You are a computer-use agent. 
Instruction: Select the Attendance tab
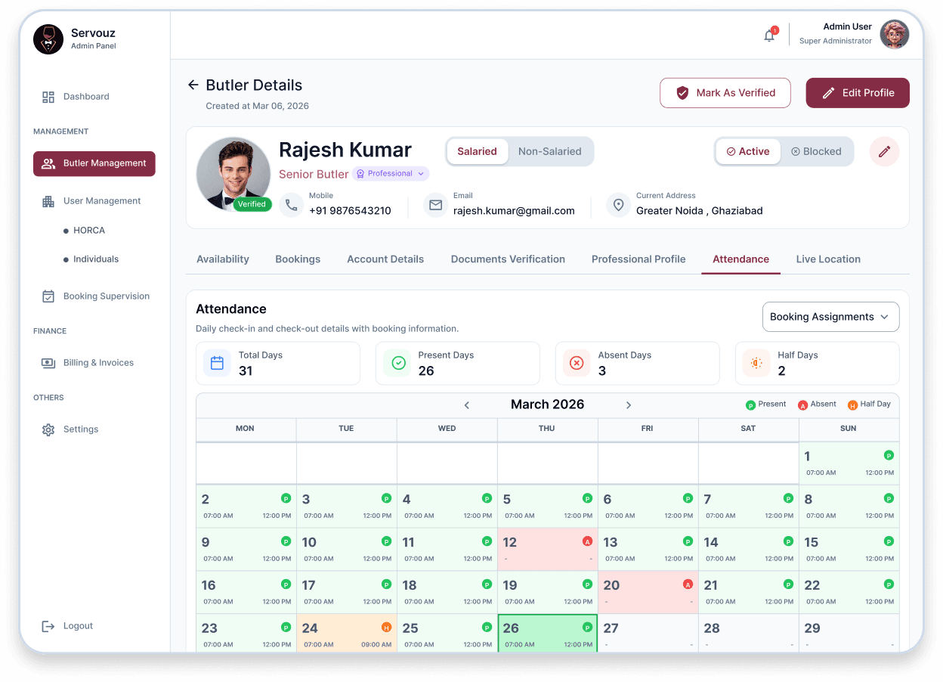point(740,259)
